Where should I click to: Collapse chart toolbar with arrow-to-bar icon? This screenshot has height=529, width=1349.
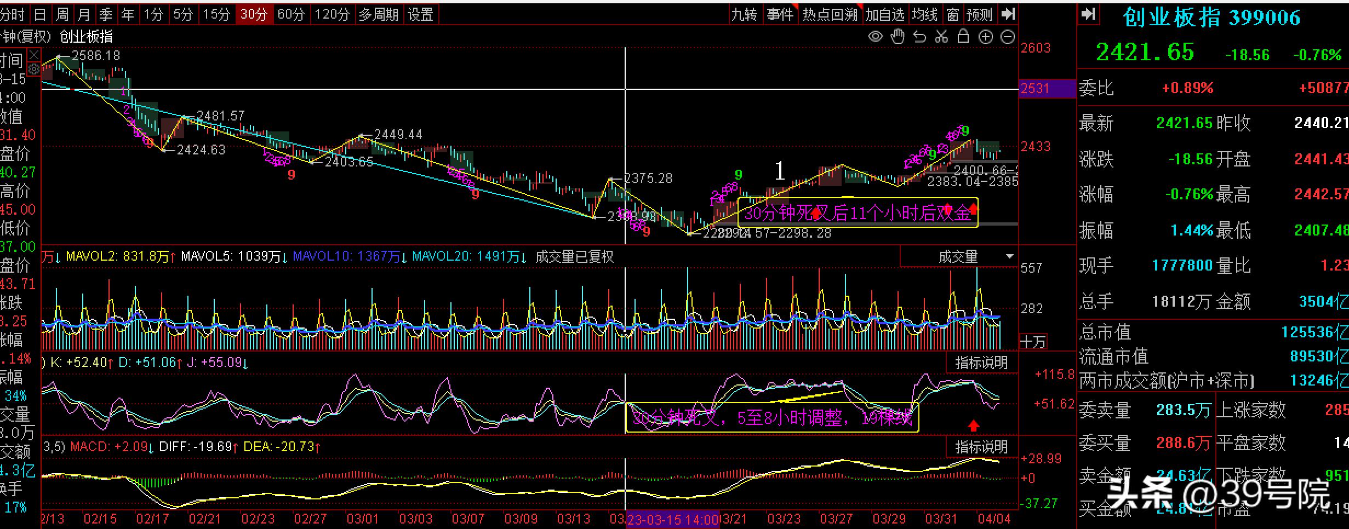(1008, 14)
